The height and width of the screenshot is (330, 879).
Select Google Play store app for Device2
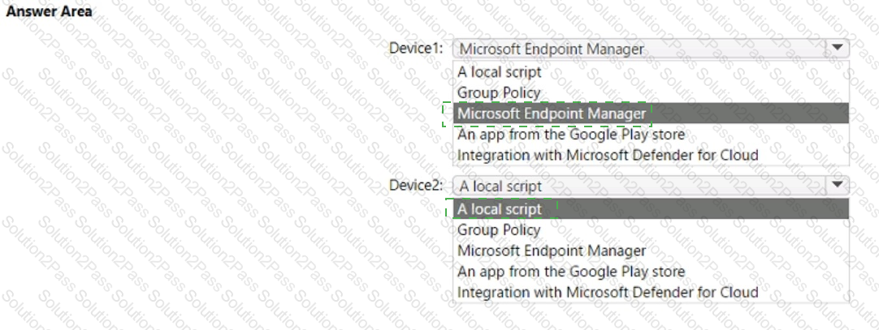pos(571,272)
